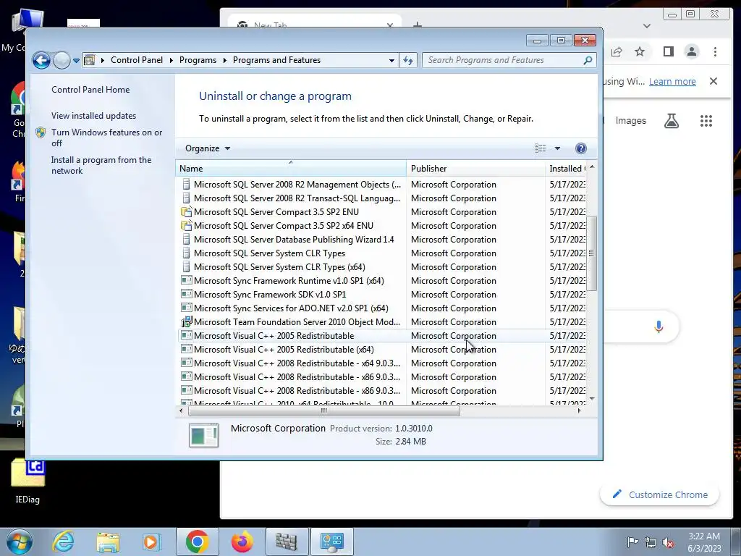Go back using the Control Panel Back arrow

(x=41, y=61)
